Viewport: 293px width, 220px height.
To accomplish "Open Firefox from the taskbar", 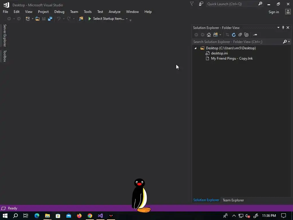I will pyautogui.click(x=79, y=216).
